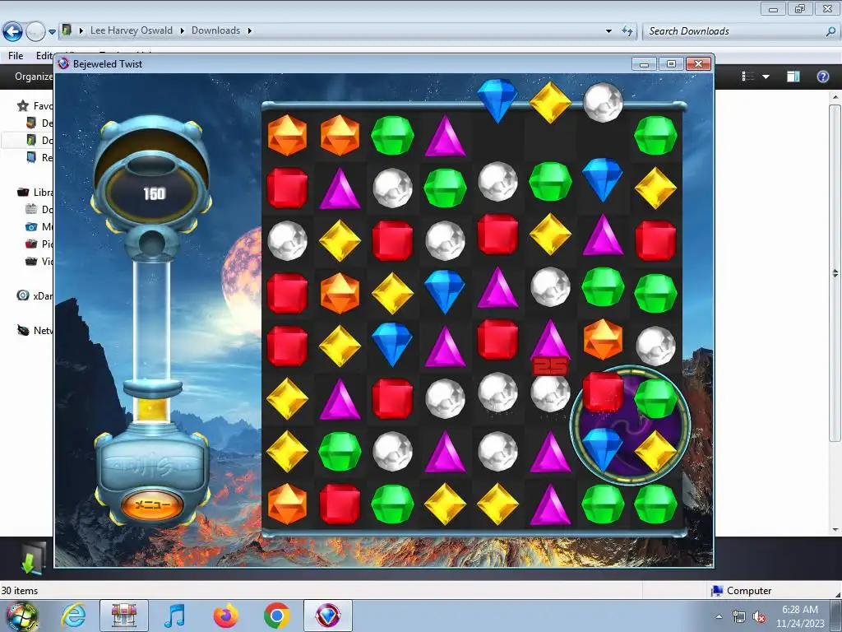Select the Videos library in the sidebar
Image resolution: width=842 pixels, height=632 pixels.
(39, 261)
